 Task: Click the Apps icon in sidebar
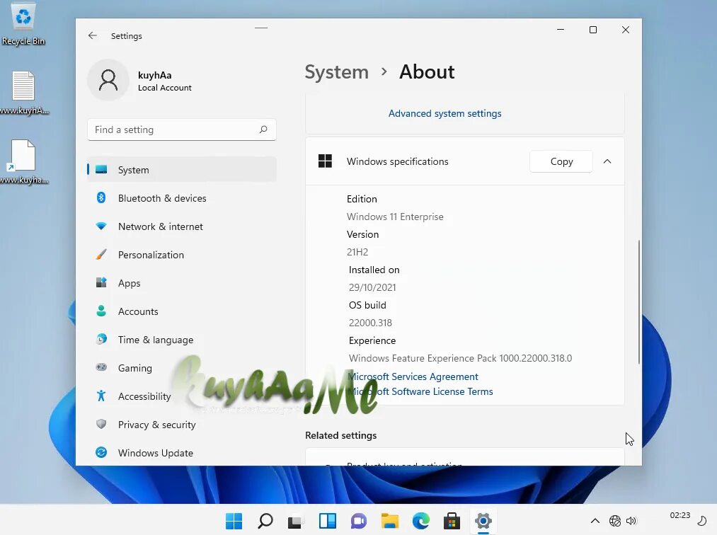pos(101,282)
